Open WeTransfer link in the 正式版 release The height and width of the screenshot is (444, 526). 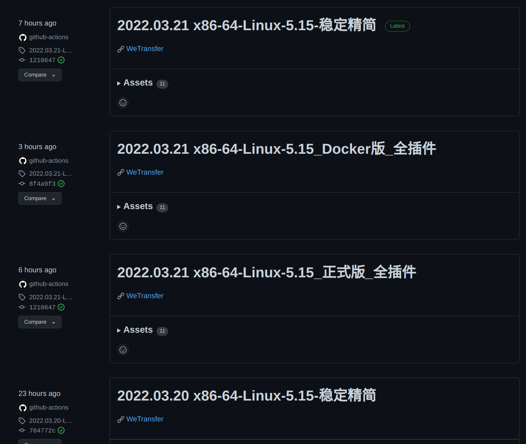coord(145,296)
